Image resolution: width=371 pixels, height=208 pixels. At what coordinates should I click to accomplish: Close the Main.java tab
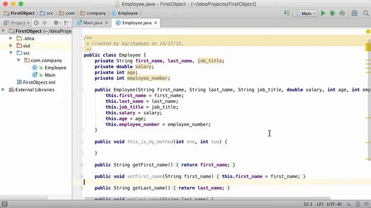(x=107, y=23)
